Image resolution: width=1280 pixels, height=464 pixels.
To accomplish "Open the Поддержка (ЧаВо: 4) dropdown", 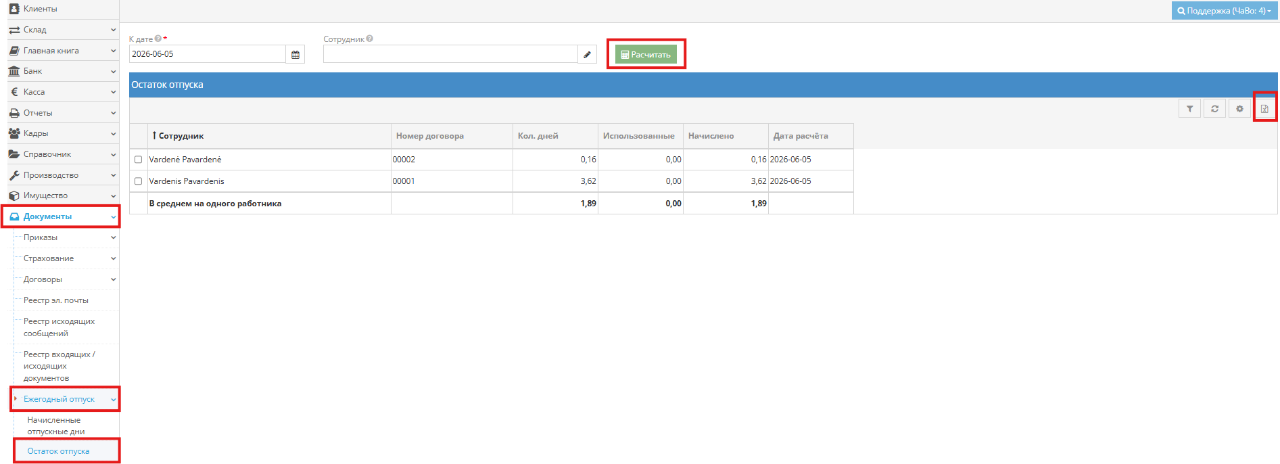I will [1225, 11].
